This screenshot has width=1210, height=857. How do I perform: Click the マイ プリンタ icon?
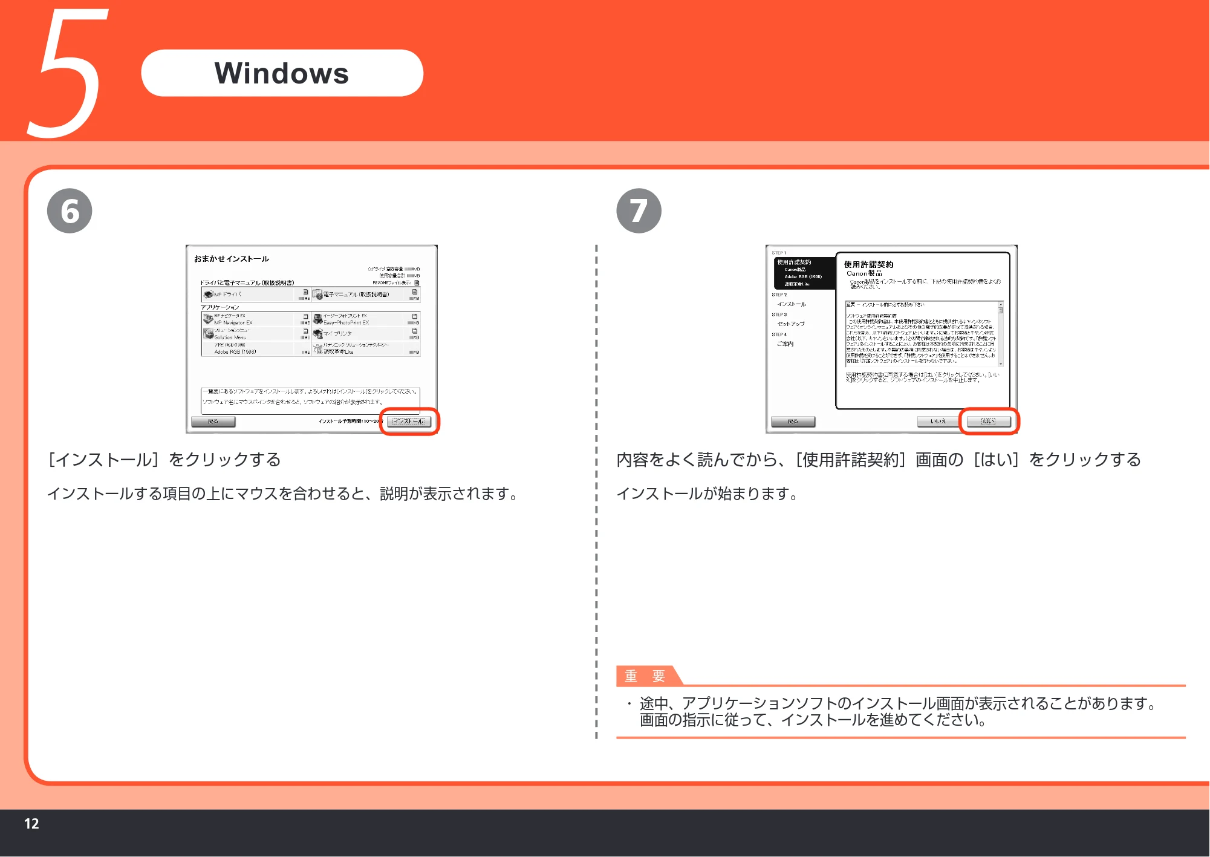point(317,333)
